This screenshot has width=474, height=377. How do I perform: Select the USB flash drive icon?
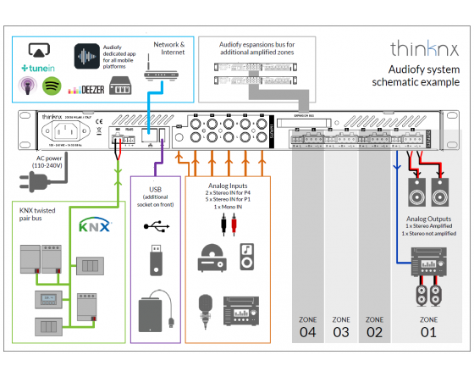click(x=156, y=260)
